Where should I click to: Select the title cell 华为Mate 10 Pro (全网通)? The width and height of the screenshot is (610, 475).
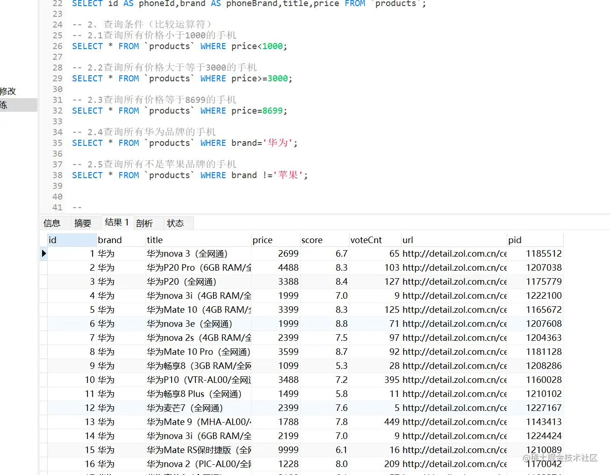(x=199, y=352)
